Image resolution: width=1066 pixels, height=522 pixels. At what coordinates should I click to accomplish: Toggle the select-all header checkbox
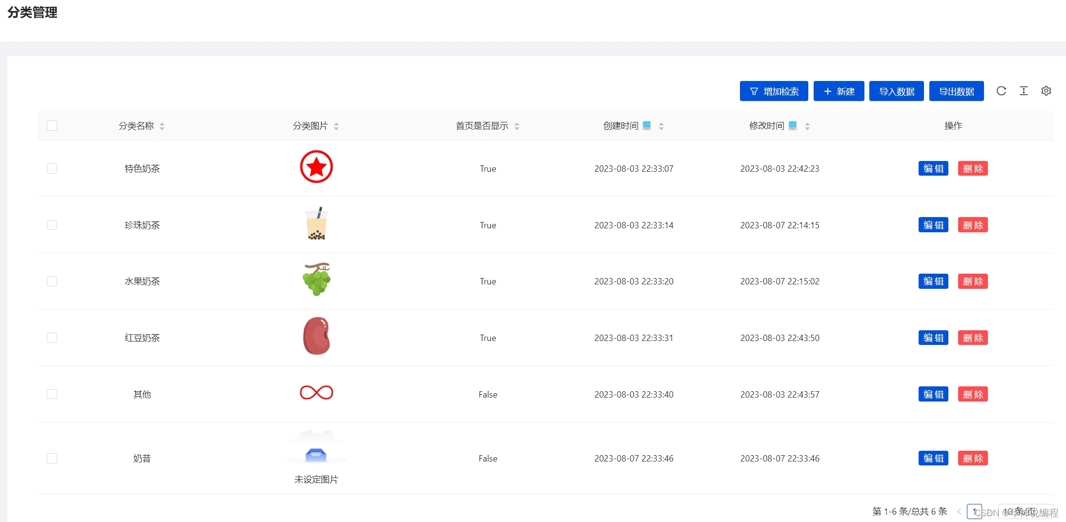click(52, 126)
